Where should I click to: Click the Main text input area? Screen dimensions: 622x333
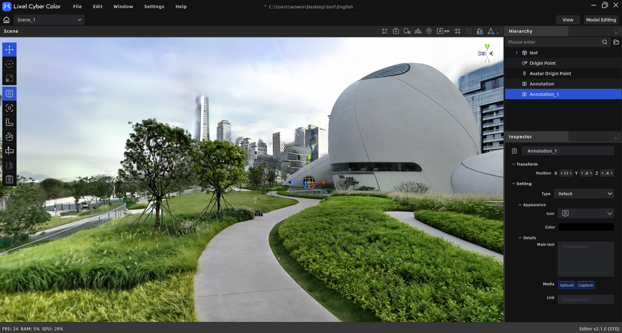tap(586, 259)
